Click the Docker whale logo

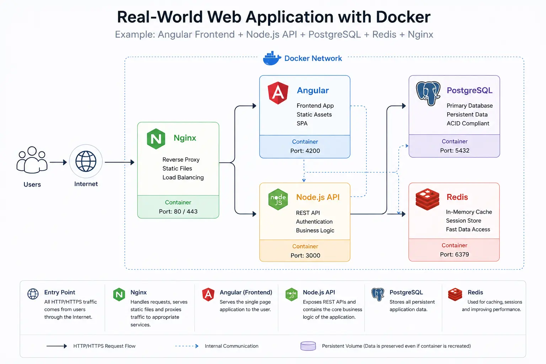point(272,58)
